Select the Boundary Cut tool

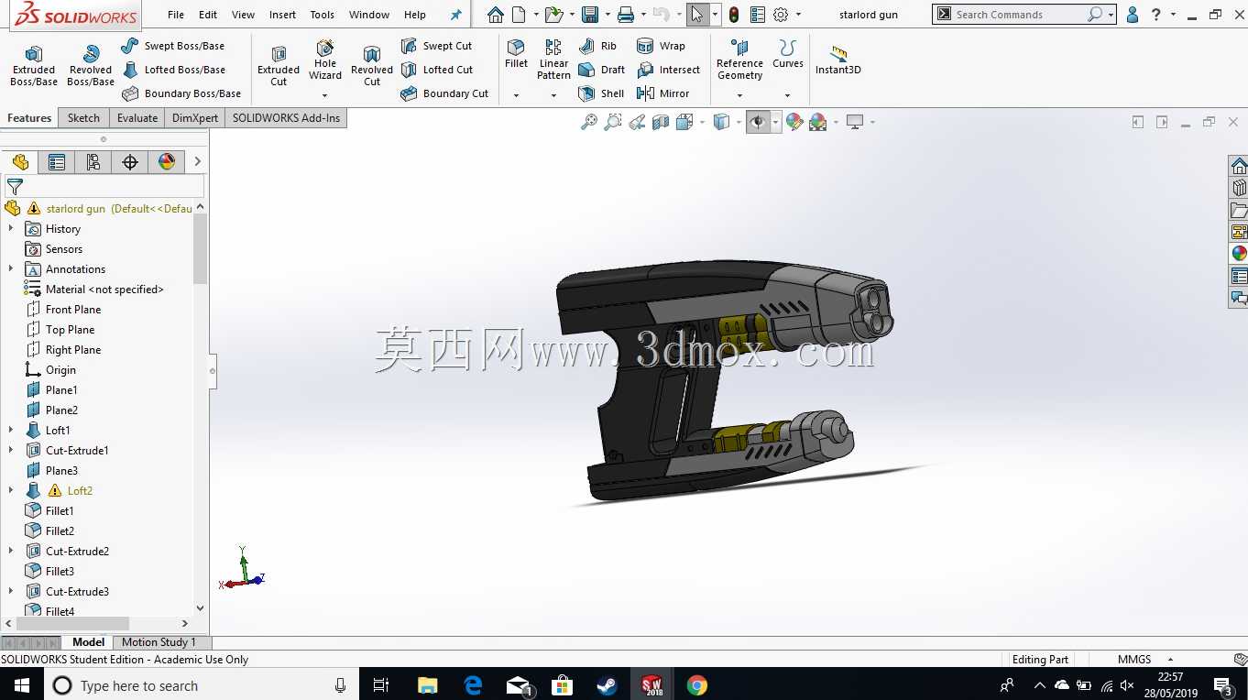[x=444, y=93]
